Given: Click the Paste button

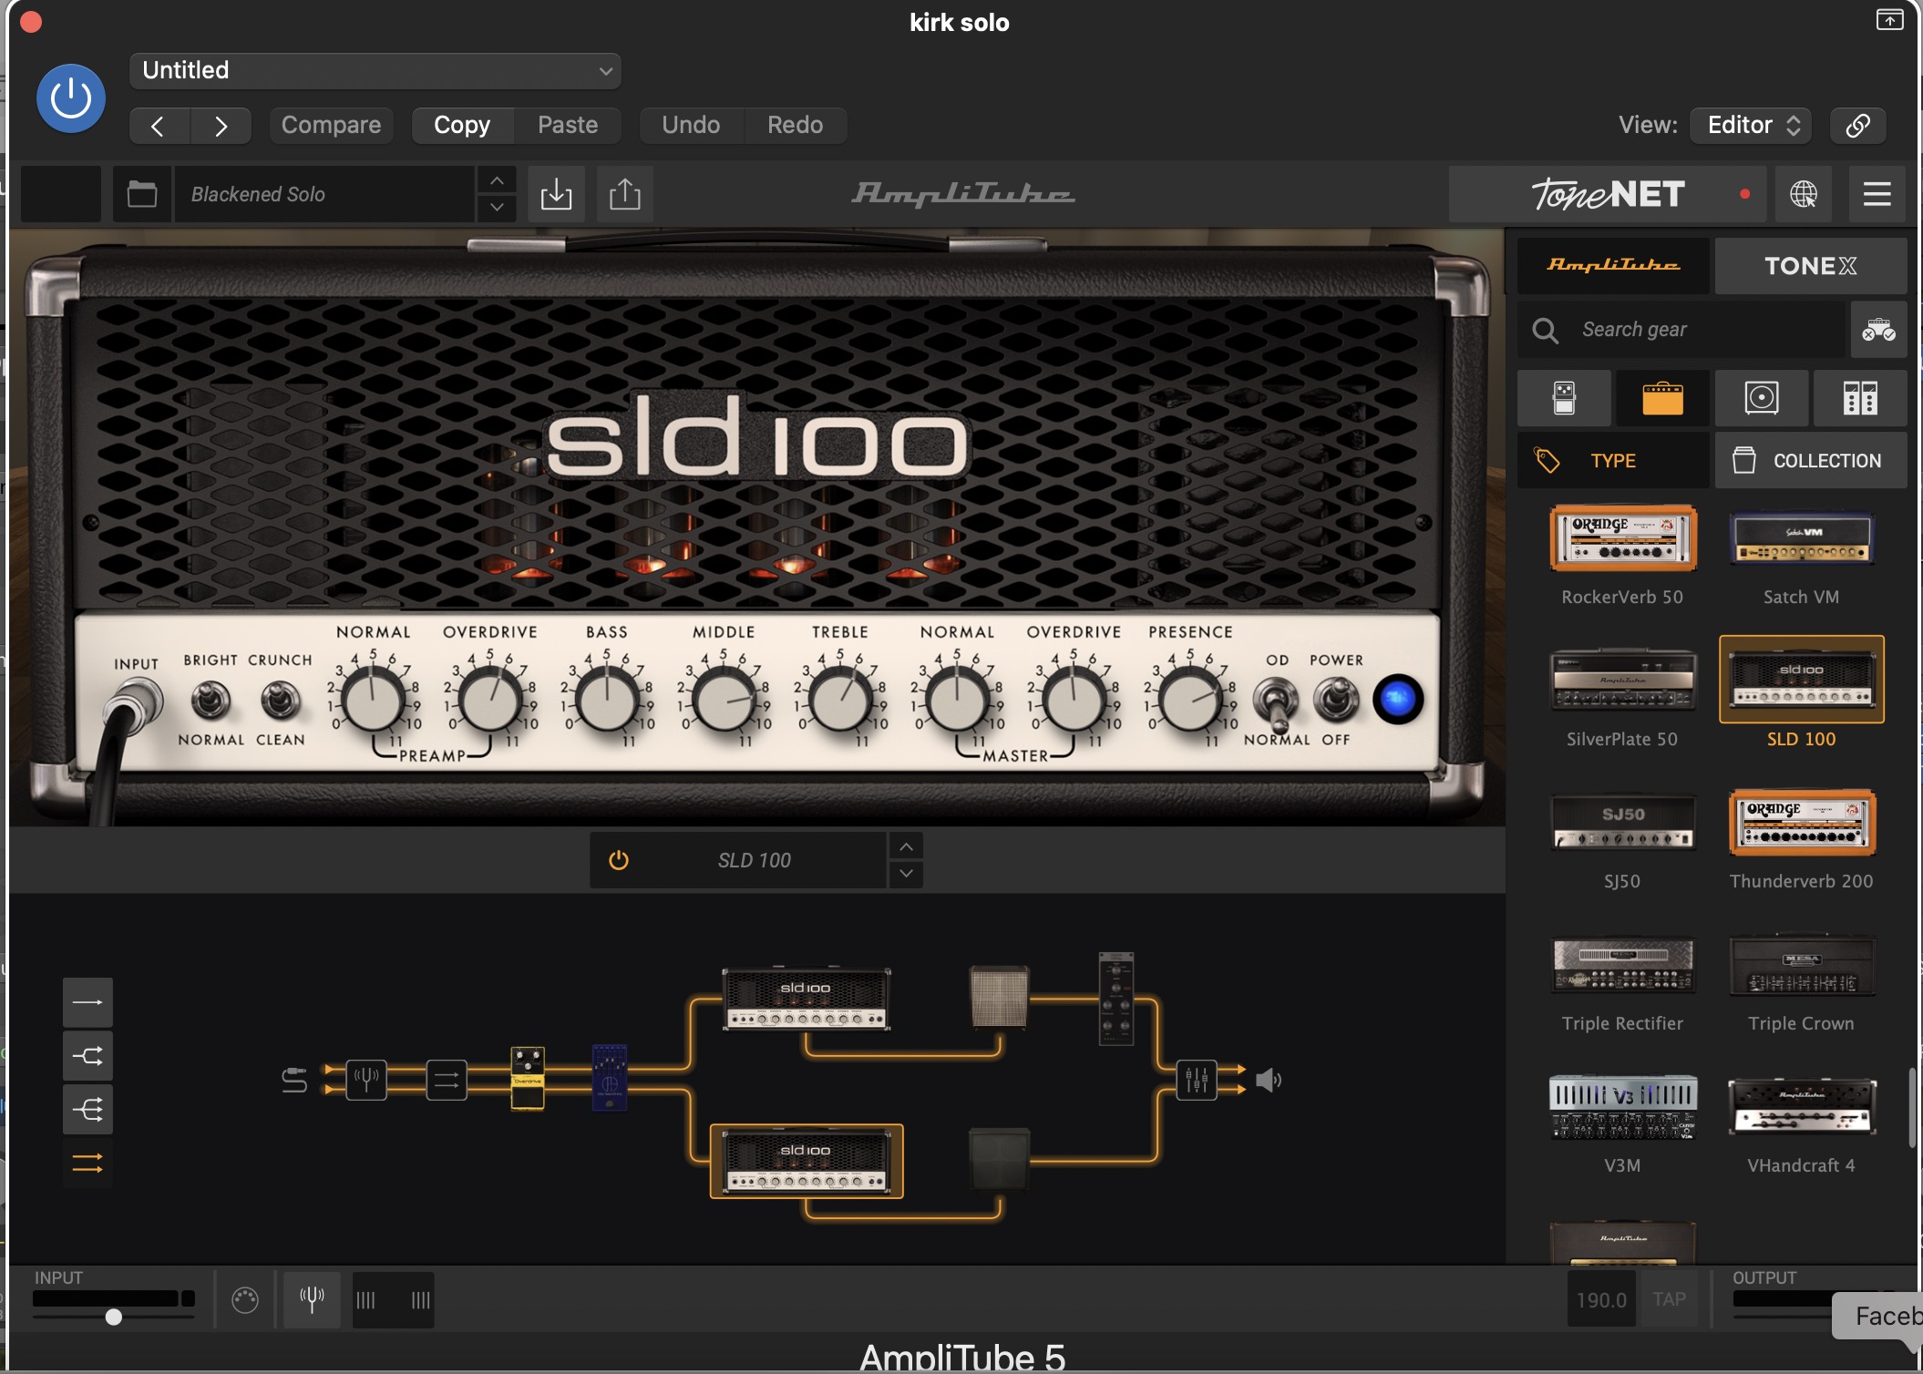Looking at the screenshot, I should (x=568, y=125).
